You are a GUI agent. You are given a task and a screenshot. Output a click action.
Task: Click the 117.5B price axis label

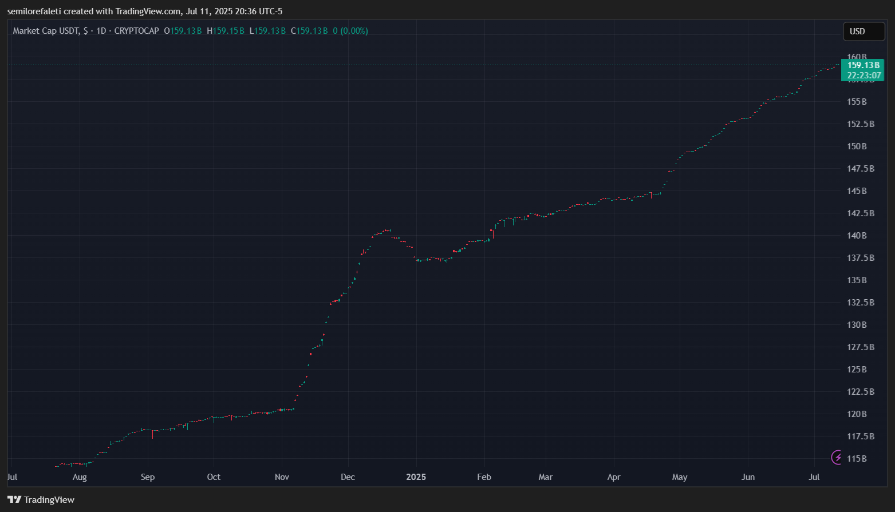click(x=861, y=436)
